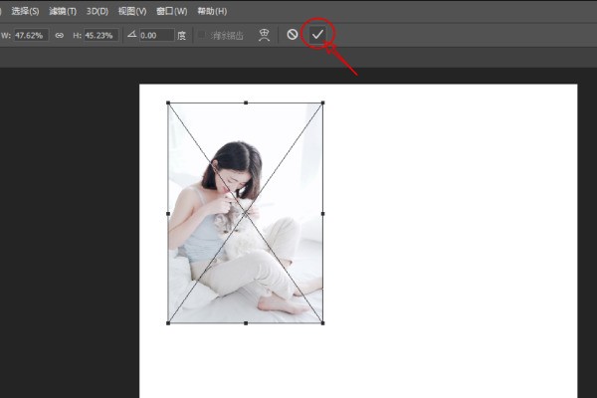This screenshot has width=597, height=398.
Task: Open the 帮助(H) menu
Action: click(212, 11)
